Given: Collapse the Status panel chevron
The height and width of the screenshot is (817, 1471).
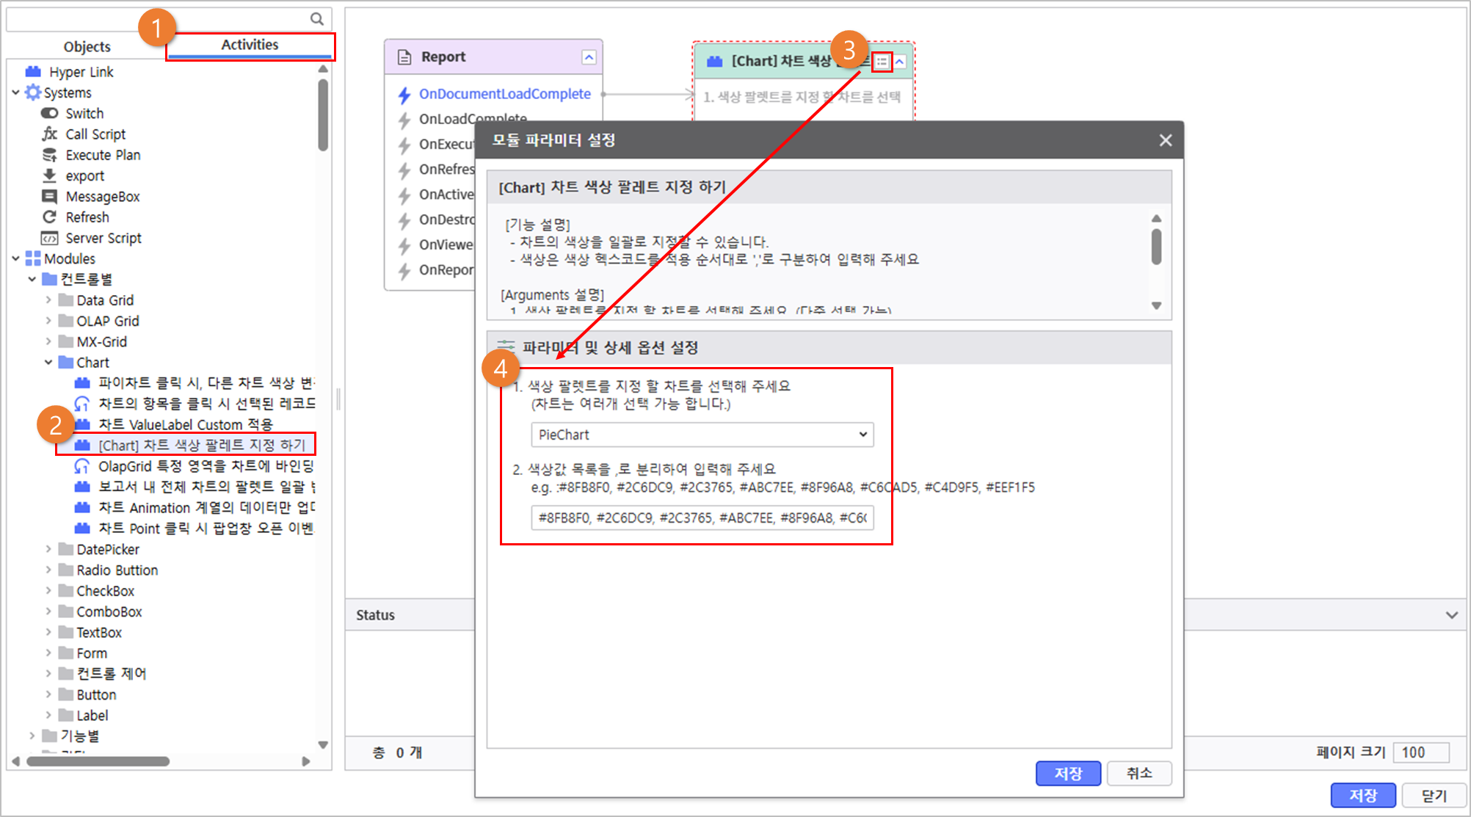Looking at the screenshot, I should coord(1451,615).
